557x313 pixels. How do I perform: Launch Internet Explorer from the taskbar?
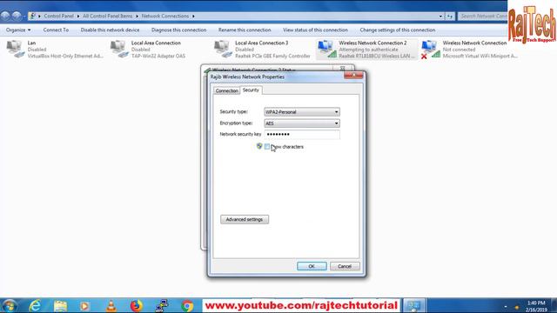coord(35,305)
